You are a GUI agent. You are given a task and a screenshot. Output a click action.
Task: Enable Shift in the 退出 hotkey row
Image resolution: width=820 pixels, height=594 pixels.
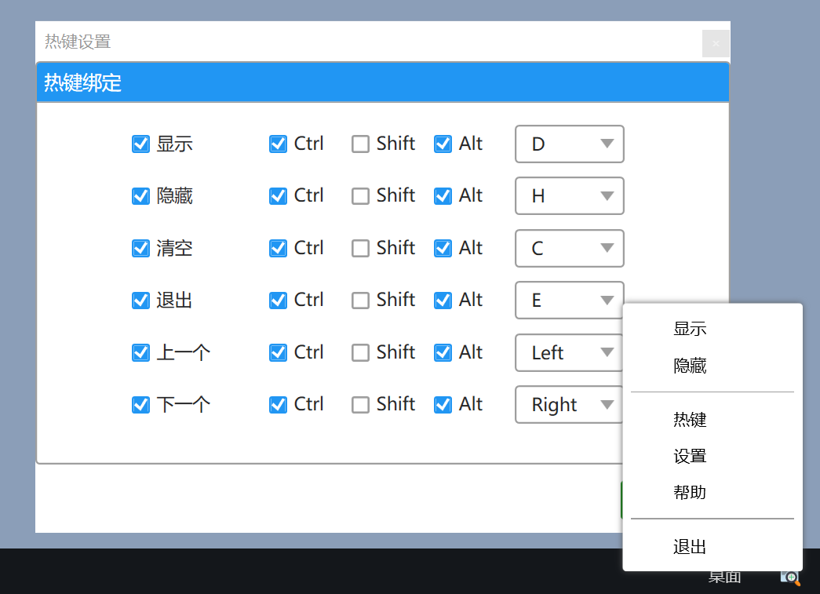tap(360, 301)
